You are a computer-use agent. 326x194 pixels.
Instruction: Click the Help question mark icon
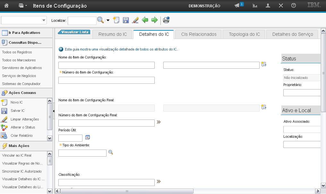(293, 6)
